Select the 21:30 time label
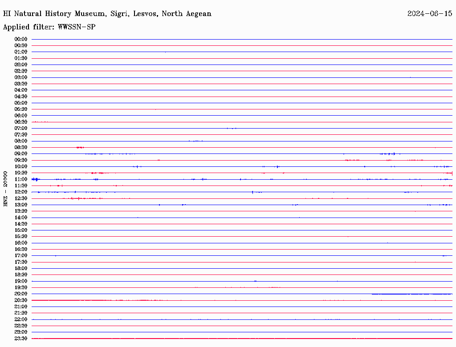The height and width of the screenshot is (347, 456). click(21, 313)
